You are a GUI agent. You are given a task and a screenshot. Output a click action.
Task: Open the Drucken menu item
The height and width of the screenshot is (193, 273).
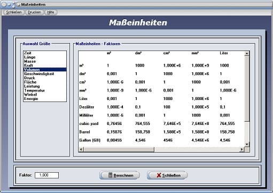tap(34, 12)
